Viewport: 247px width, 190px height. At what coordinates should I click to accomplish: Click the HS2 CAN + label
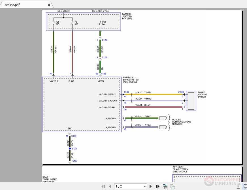tap(111, 118)
